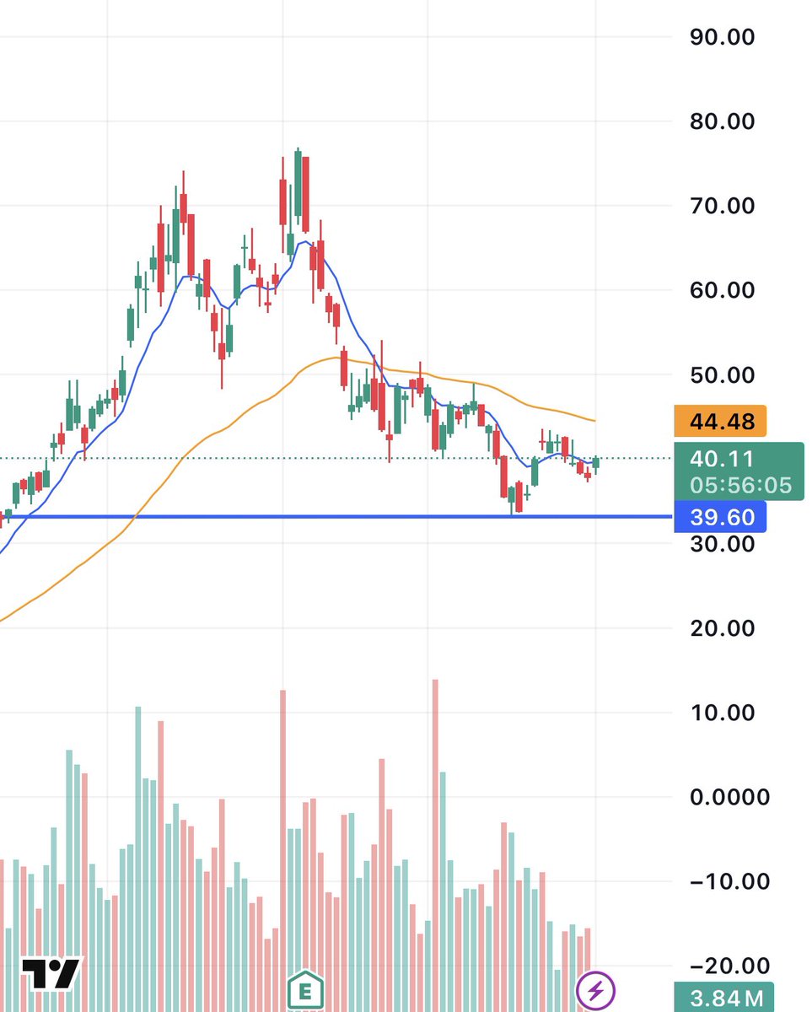The height and width of the screenshot is (1012, 812).
Task: Click the 90.00 price axis label
Action: pos(722,37)
